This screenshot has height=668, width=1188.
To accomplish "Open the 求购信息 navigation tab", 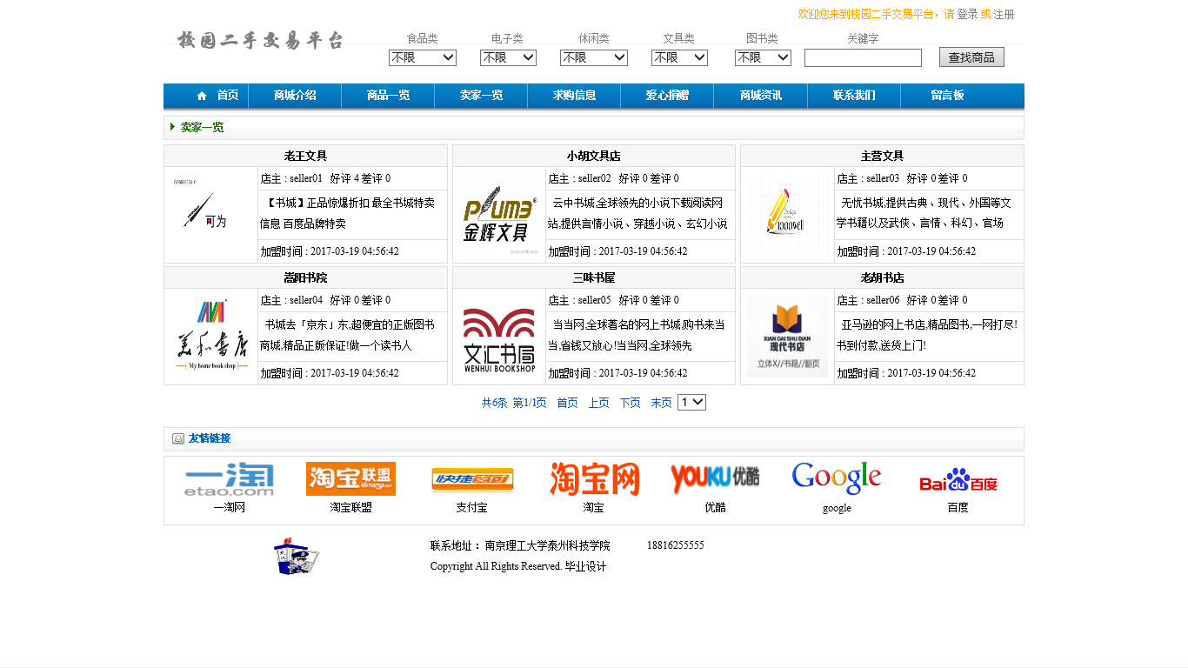I will [x=574, y=96].
